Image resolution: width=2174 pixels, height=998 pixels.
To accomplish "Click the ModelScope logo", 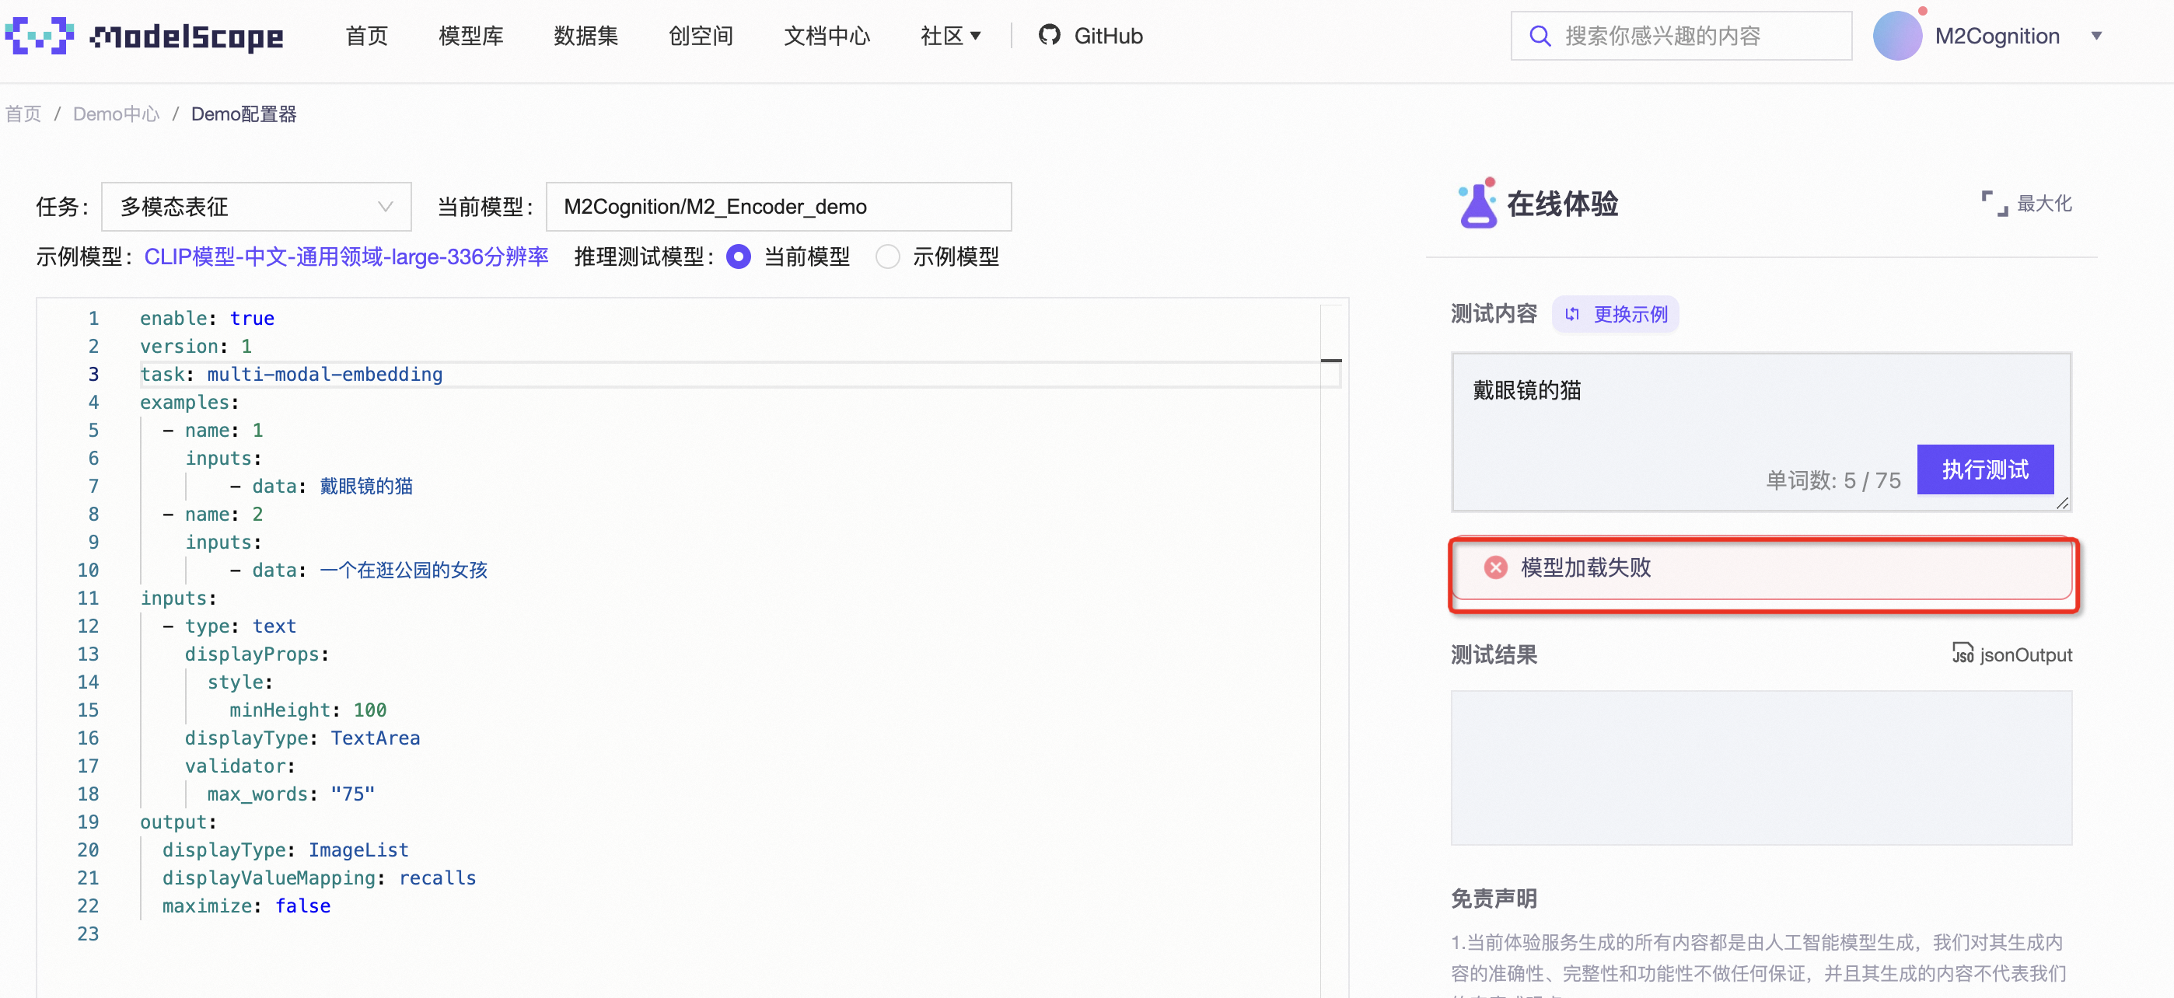I will click(145, 37).
